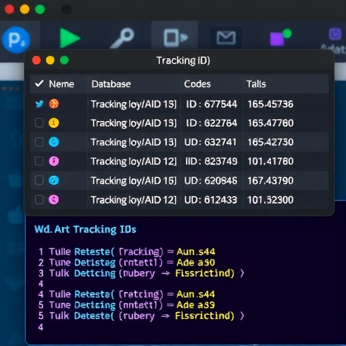Check the box for row UD: 612433
Image resolution: width=346 pixels, height=346 pixels.
coord(39,199)
